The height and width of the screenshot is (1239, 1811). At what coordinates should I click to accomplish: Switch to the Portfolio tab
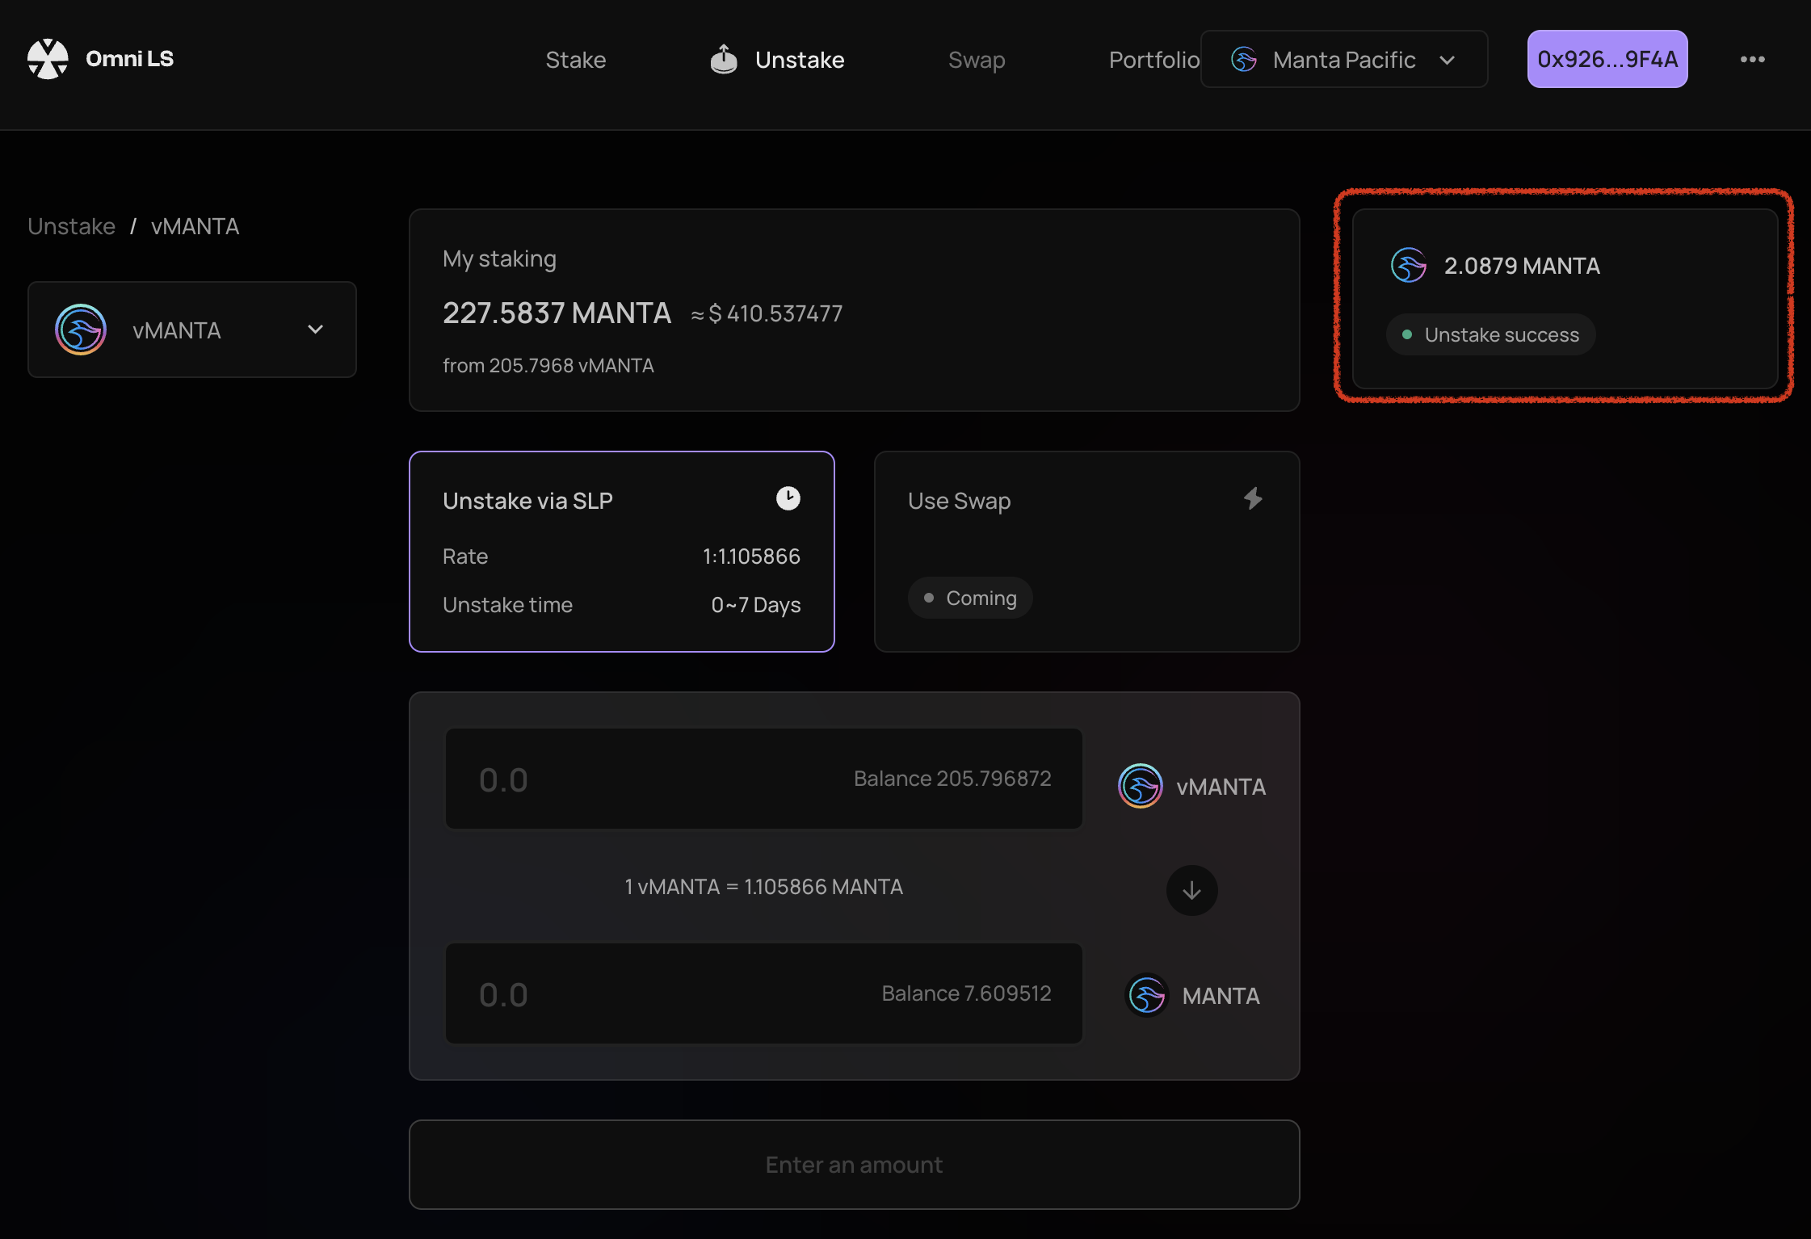tap(1153, 60)
